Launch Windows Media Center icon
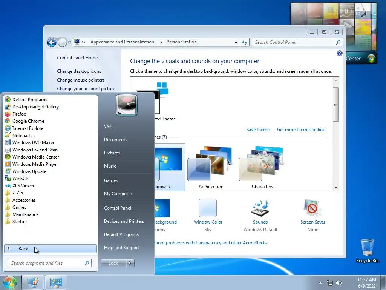 (x=8, y=157)
